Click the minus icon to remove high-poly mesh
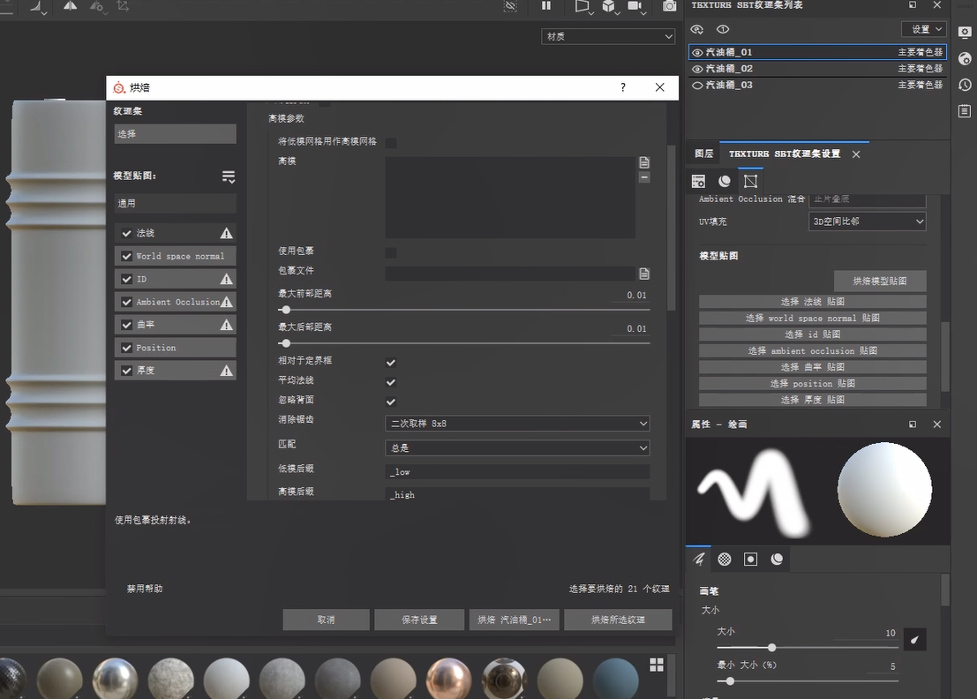 644,177
